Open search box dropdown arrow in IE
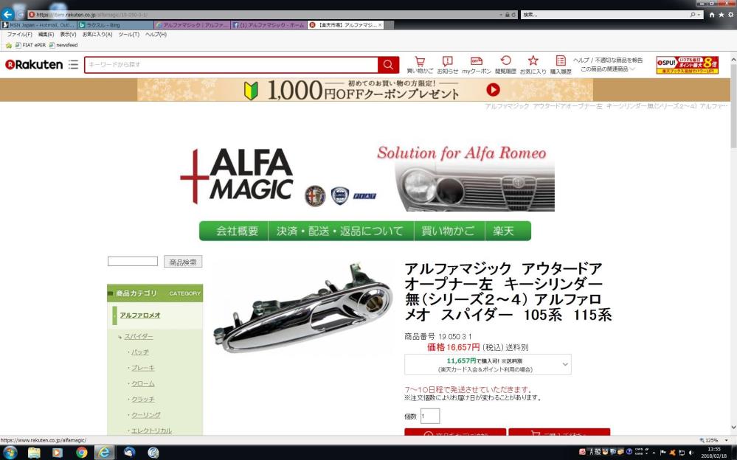The width and height of the screenshot is (737, 460). [x=699, y=15]
